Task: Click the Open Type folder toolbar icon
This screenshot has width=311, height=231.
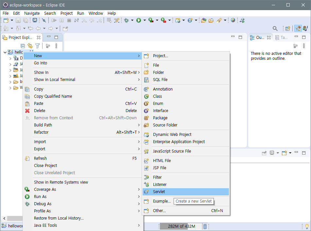Action: [x=203, y=20]
